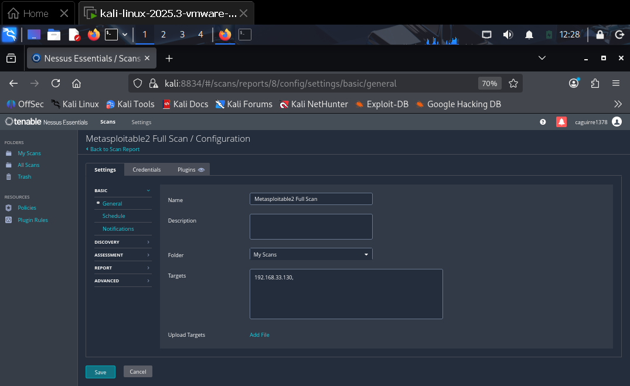Image resolution: width=630 pixels, height=386 pixels.
Task: Expand the Discovery settings section
Action: pyautogui.click(x=122, y=242)
